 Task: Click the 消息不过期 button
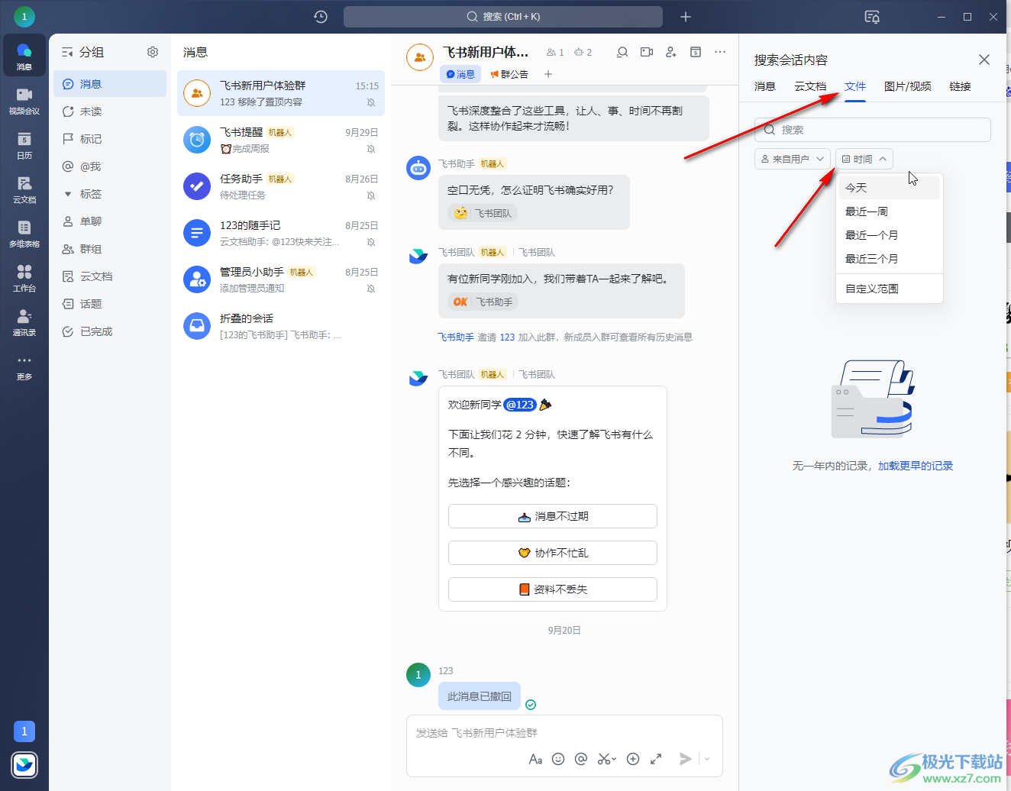point(553,516)
